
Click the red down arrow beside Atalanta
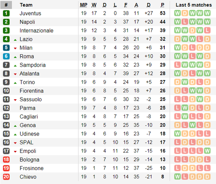15,74
